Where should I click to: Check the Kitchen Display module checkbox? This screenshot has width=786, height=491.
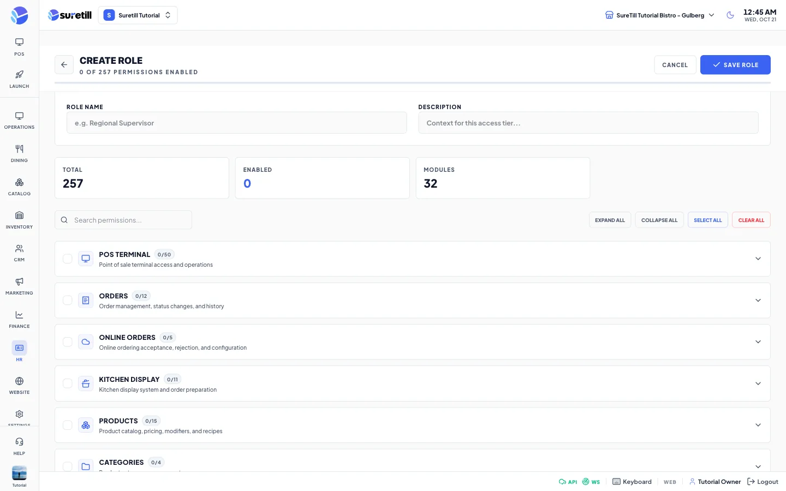[x=68, y=384]
